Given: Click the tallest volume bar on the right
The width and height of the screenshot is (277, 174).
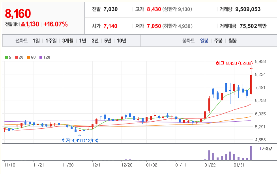Looking at the screenshot, I should pos(251,153).
